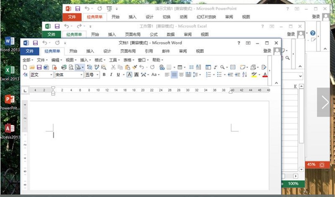Screen dimensions: 335x197
Task: Open Excel's 公式 tab
Action: click(x=153, y=35)
